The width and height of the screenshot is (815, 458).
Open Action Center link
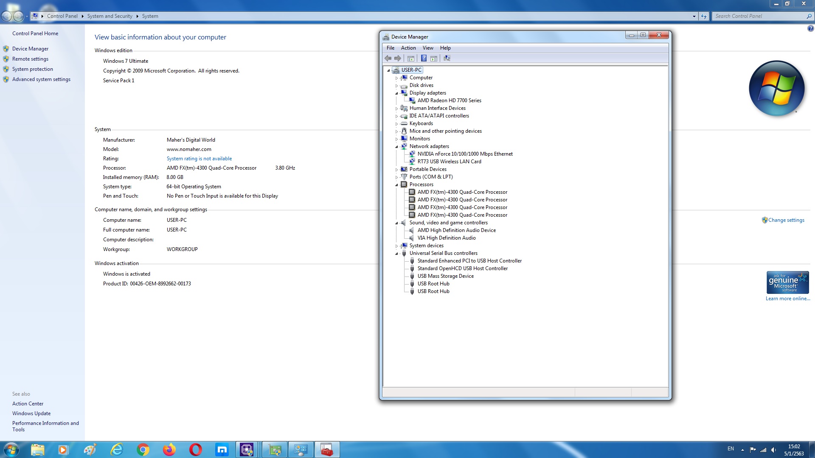28,404
